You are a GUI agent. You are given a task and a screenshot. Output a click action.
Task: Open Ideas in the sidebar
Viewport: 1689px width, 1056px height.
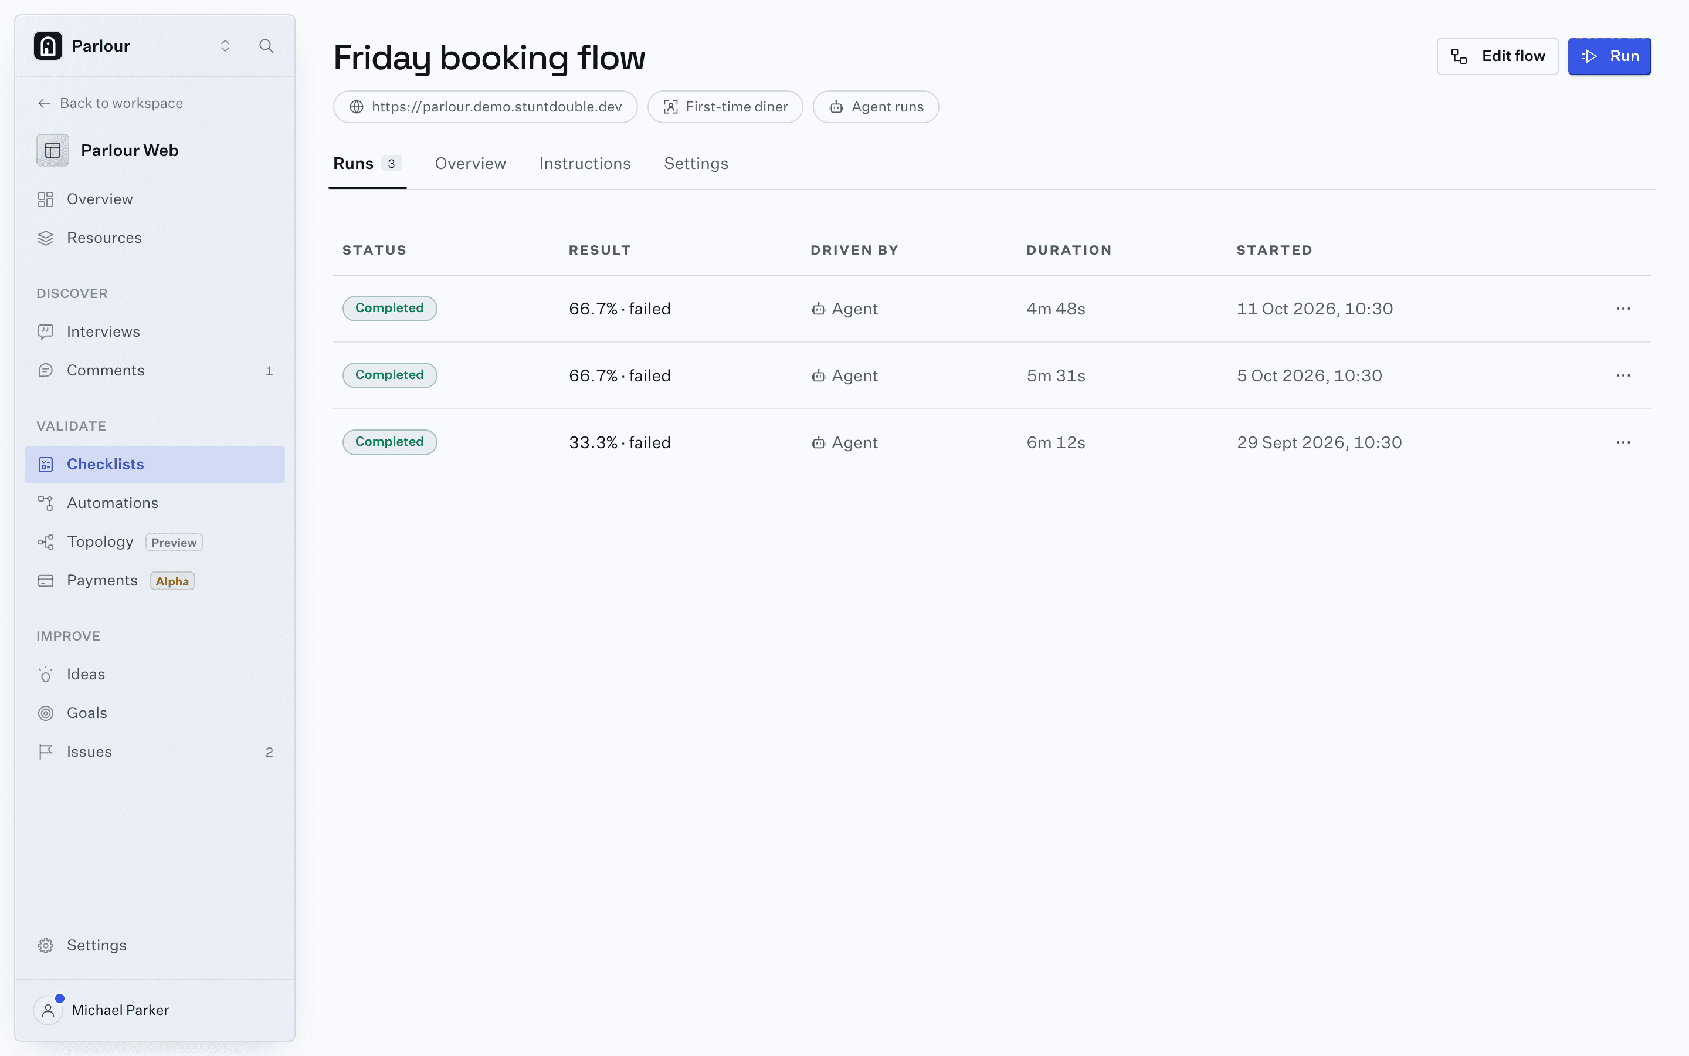(155, 675)
